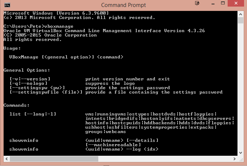Click the 'Usage:' heading text
The image size is (247, 166).
[x=12, y=48]
